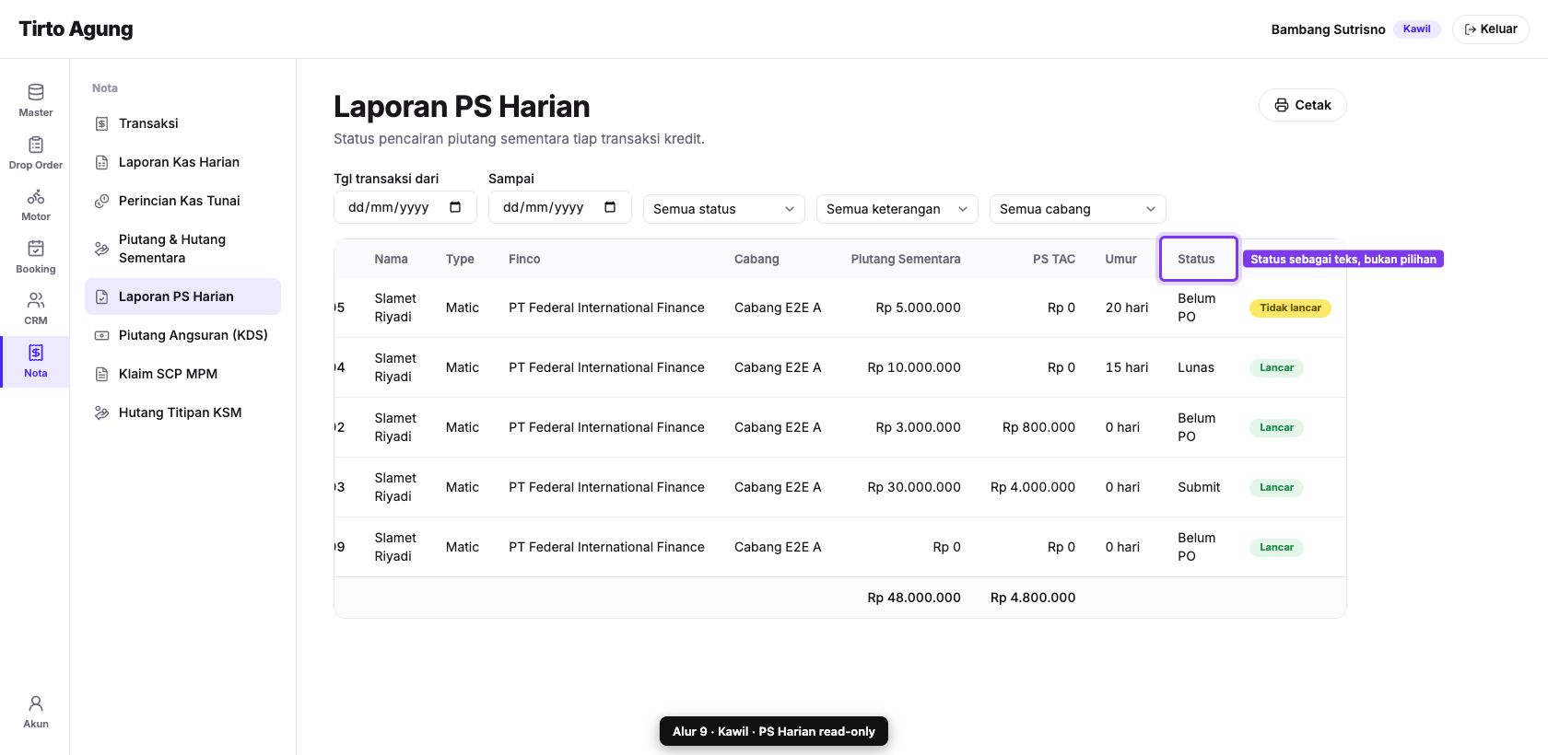This screenshot has height=755, width=1548.
Task: Click the Klaim SCP MPM icon
Action: (102, 374)
